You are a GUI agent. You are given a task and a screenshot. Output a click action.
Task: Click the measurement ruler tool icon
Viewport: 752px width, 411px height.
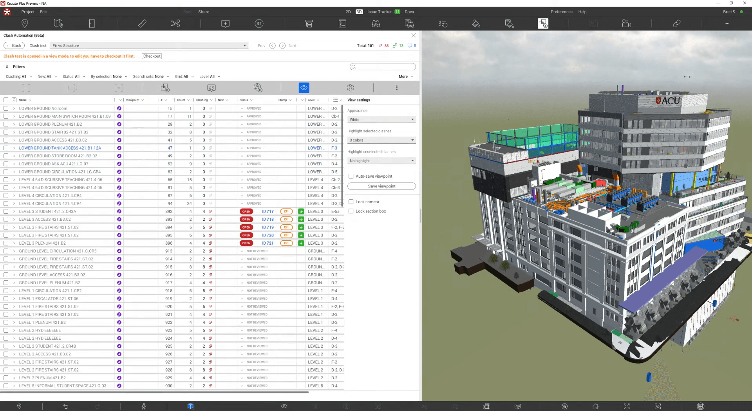(x=142, y=23)
